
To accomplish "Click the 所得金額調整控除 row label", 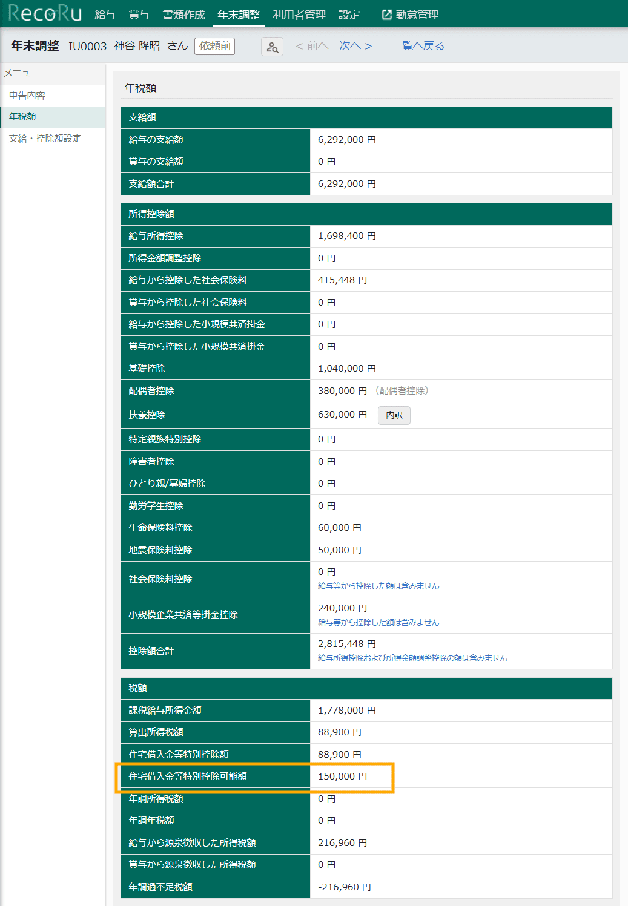I will pos(165,258).
